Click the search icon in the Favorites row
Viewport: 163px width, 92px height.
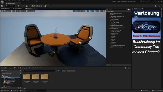(x=20, y=71)
